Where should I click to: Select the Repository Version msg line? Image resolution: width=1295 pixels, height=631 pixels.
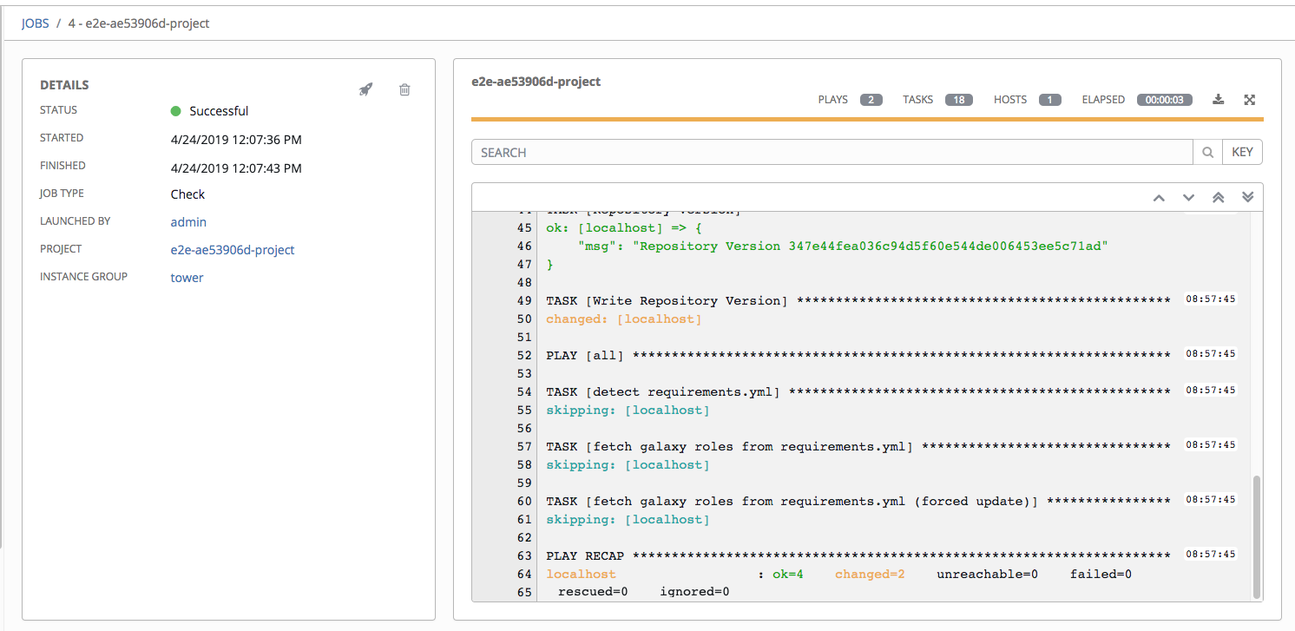(x=843, y=246)
